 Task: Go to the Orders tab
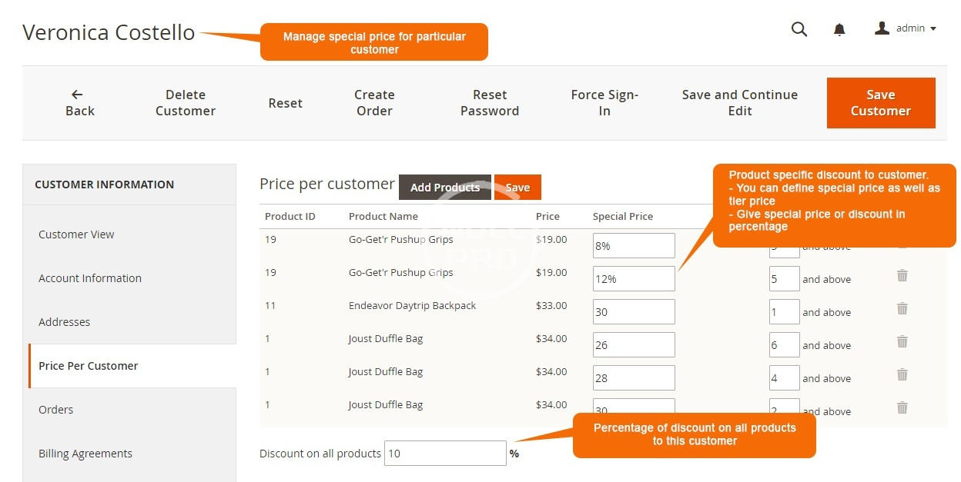click(x=56, y=410)
